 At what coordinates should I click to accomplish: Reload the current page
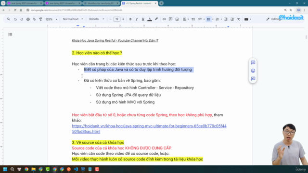point(15,10)
